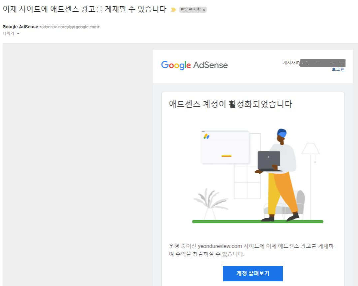Screen dimensions: 358x286
Task: Remove the 받은편지함 label with its x
Action: [x=204, y=10]
